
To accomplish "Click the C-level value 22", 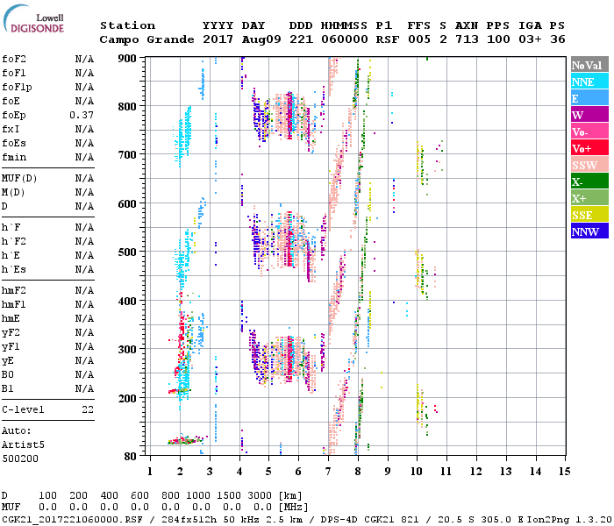I will pos(88,409).
